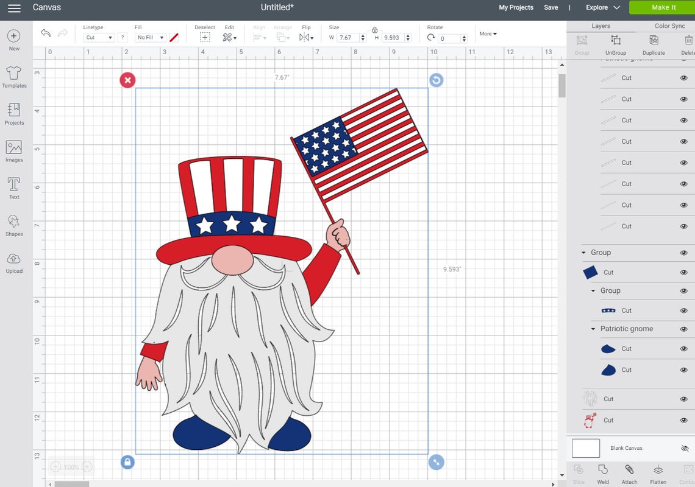
Task: Open the Templates panel
Action: tap(14, 77)
